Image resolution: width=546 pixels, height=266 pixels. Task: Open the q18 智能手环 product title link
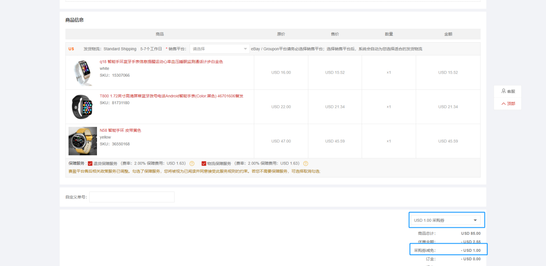pos(161,62)
